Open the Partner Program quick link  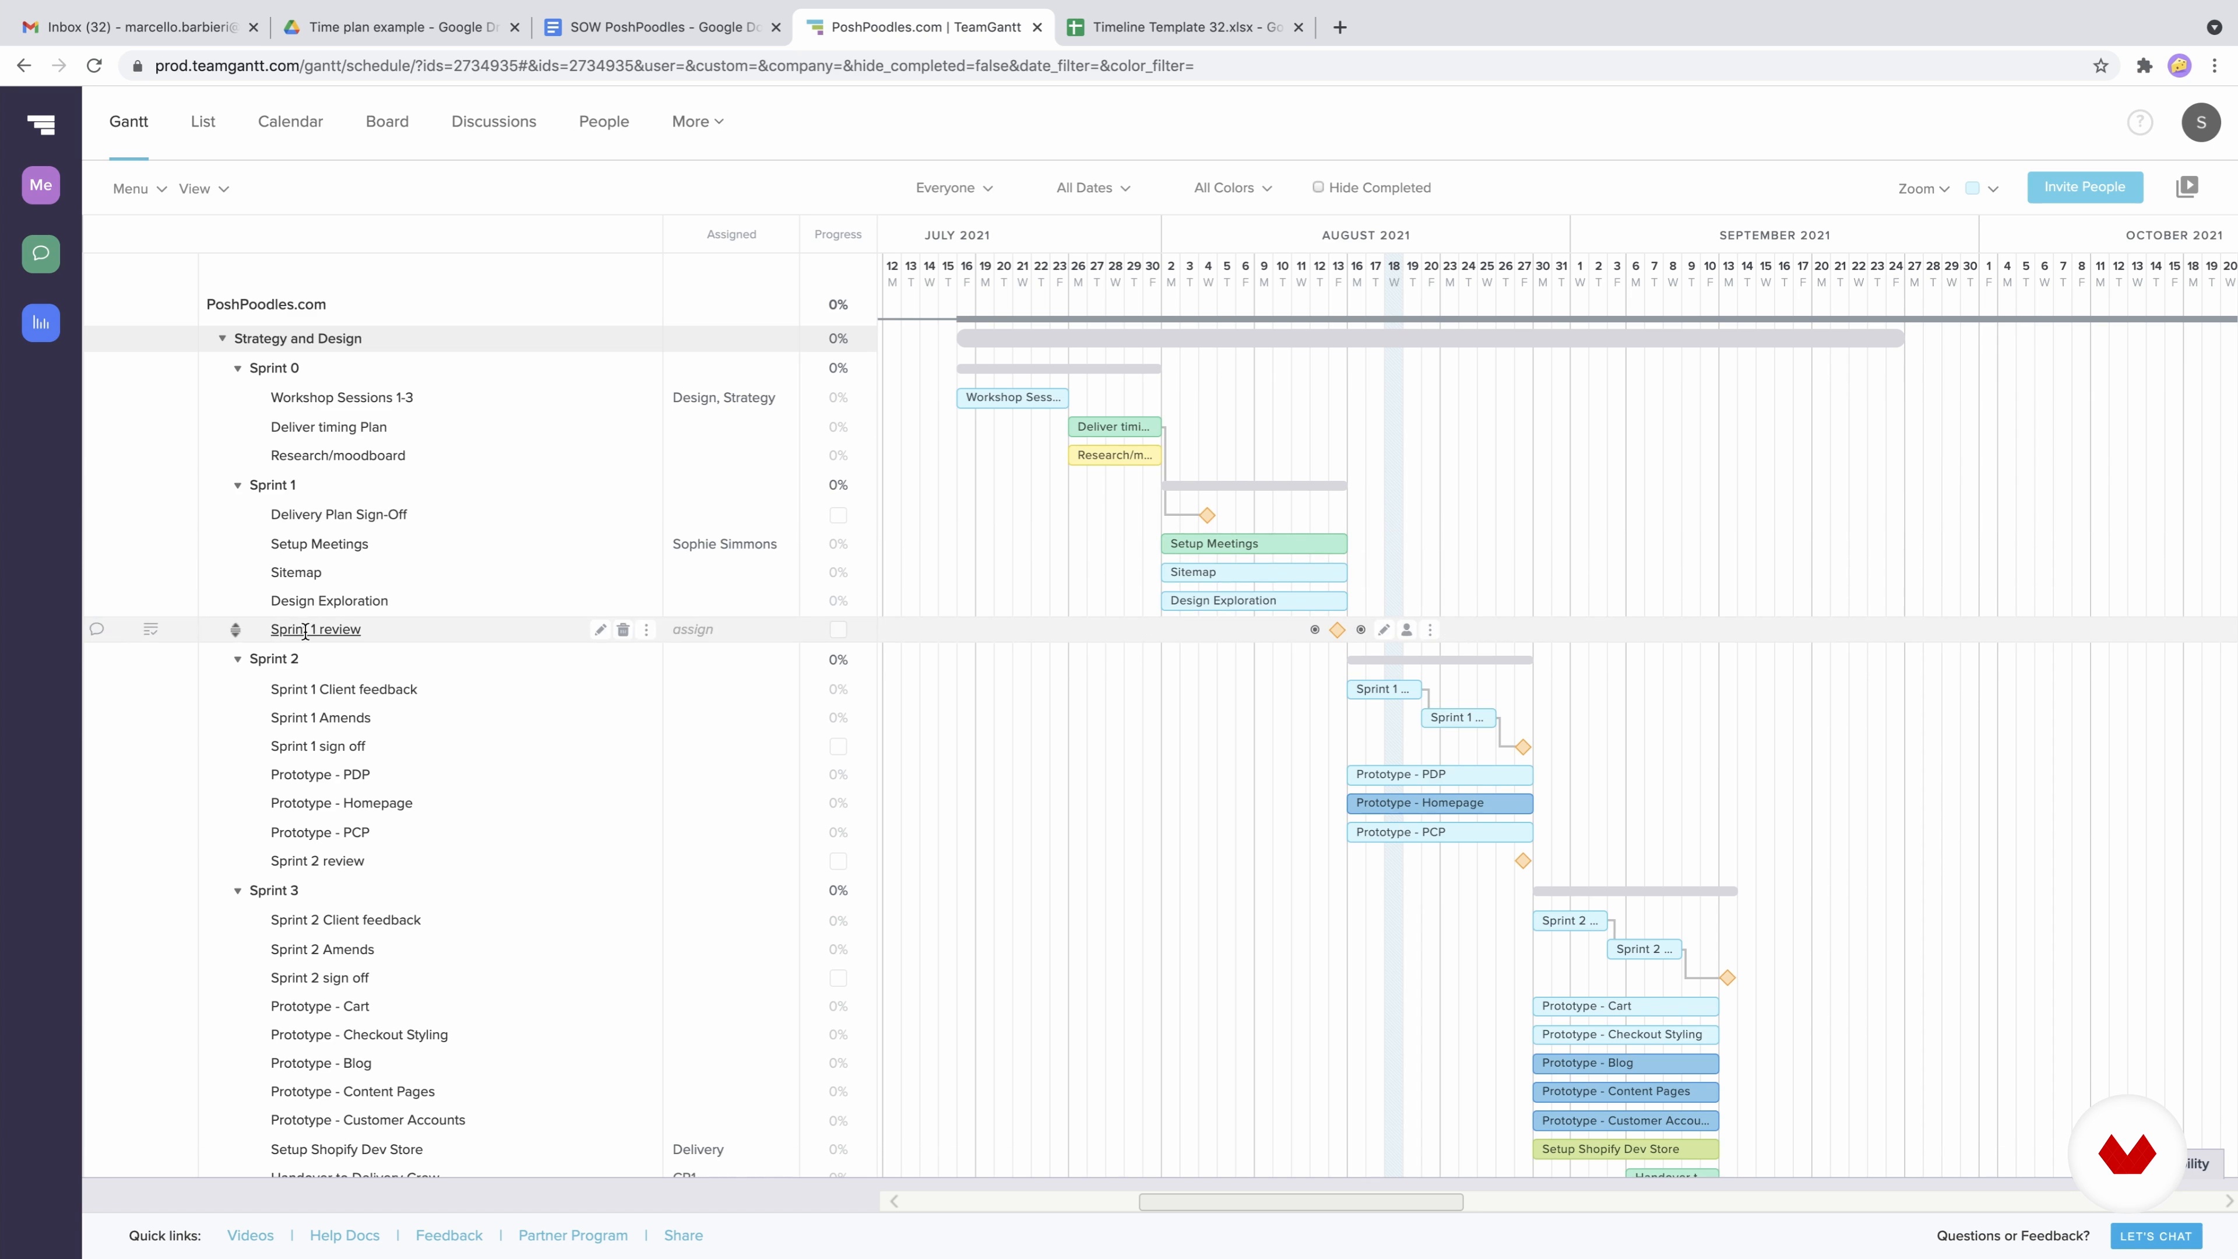[572, 1236]
